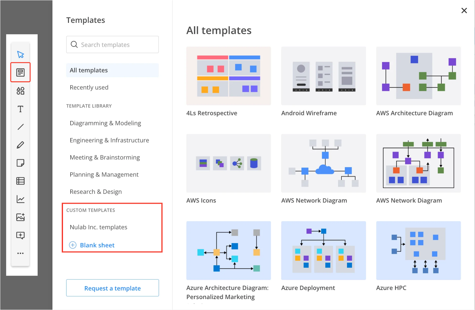Select All templates category
Screen dimensions: 475x310
click(x=113, y=70)
